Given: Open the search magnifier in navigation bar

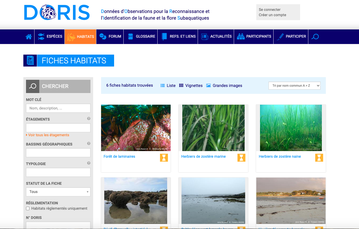Looking at the screenshot, I should click(x=315, y=37).
